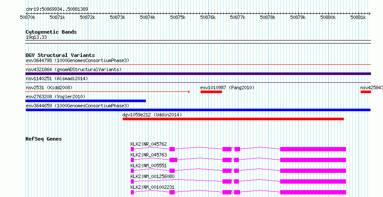The width and height of the screenshot is (383, 197).
Task: Select the second exon of NR_045763
Action: pyautogui.click(x=173, y=160)
